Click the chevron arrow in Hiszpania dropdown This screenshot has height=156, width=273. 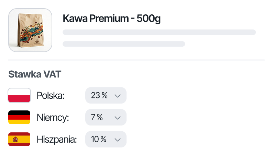(x=117, y=140)
